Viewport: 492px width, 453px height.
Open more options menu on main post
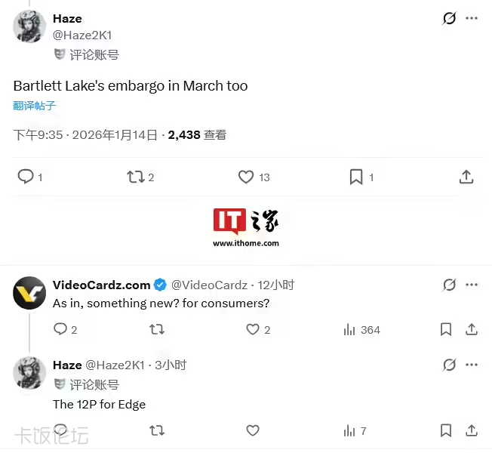tap(472, 18)
